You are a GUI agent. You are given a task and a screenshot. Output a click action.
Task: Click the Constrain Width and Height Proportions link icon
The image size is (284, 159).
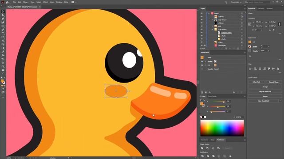click(x=280, y=24)
